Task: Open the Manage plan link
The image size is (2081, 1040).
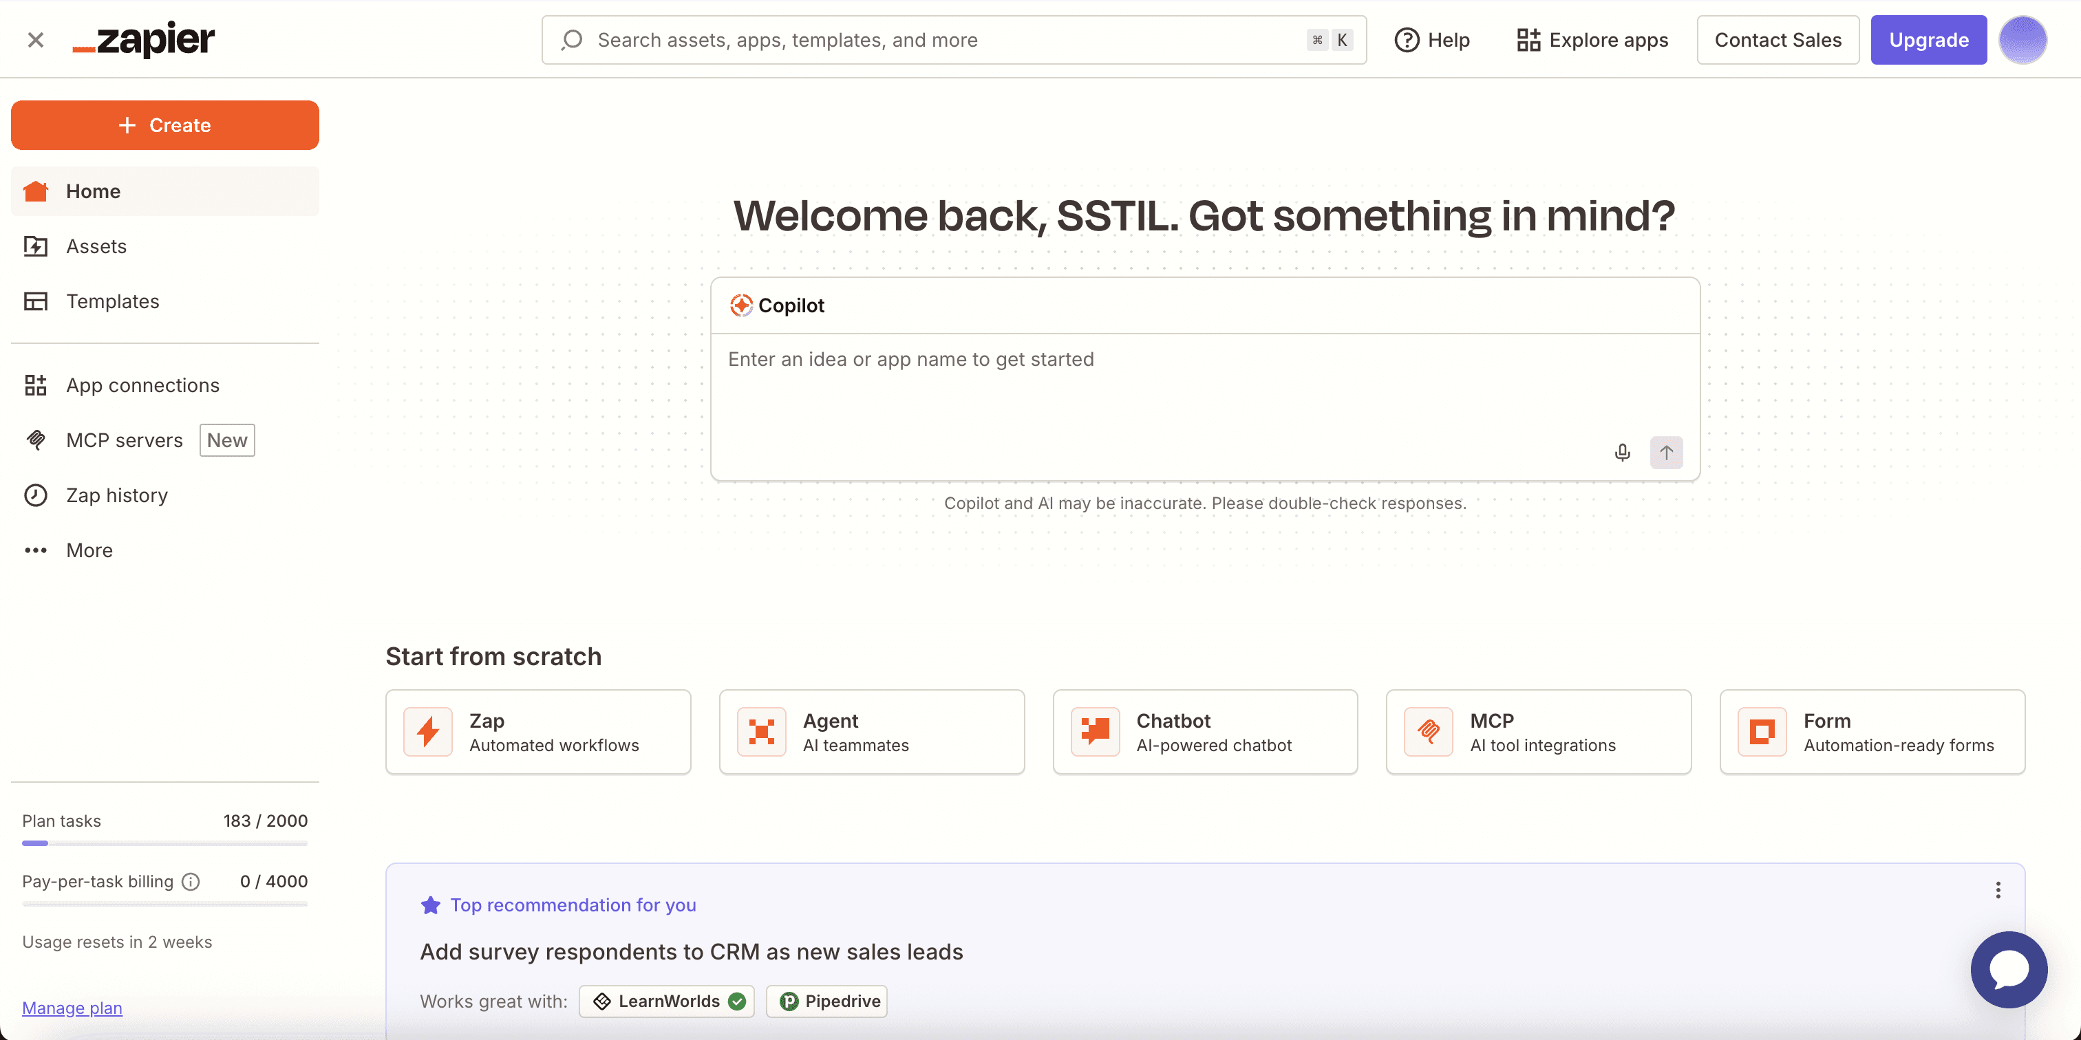Action: pos(72,1008)
